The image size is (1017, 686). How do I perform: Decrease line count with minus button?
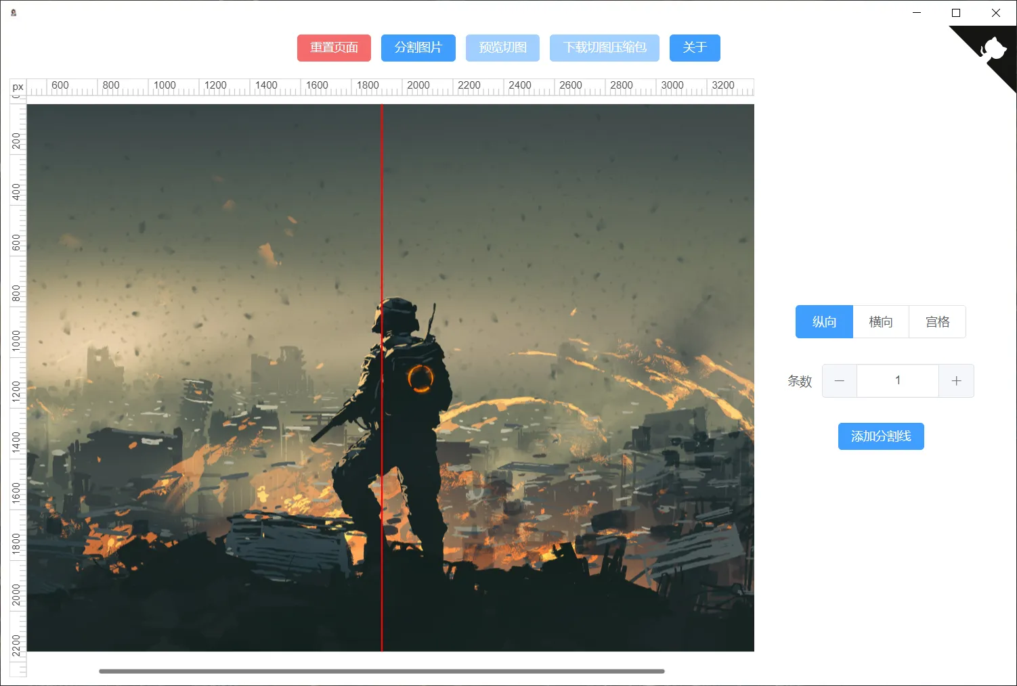tap(840, 381)
